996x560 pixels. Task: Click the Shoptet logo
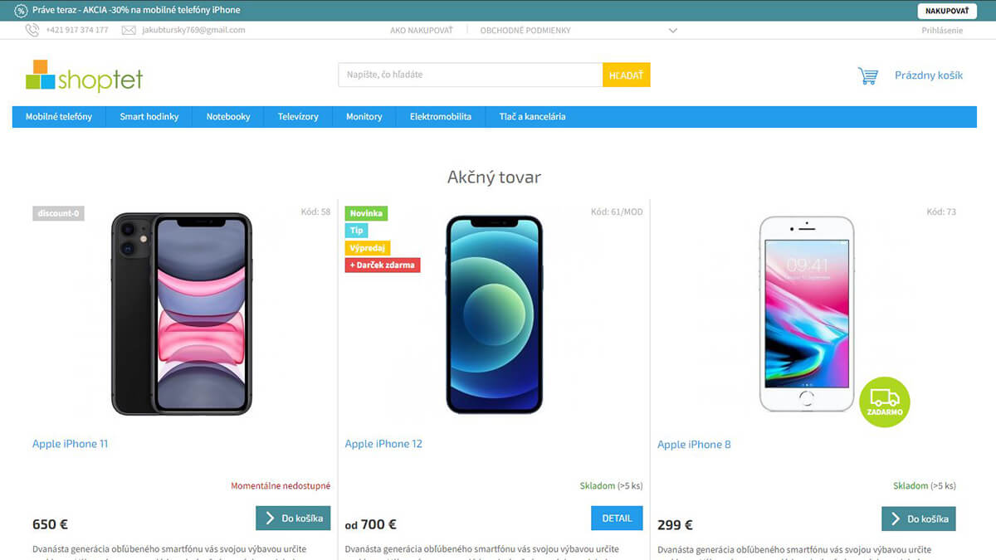coord(84,75)
